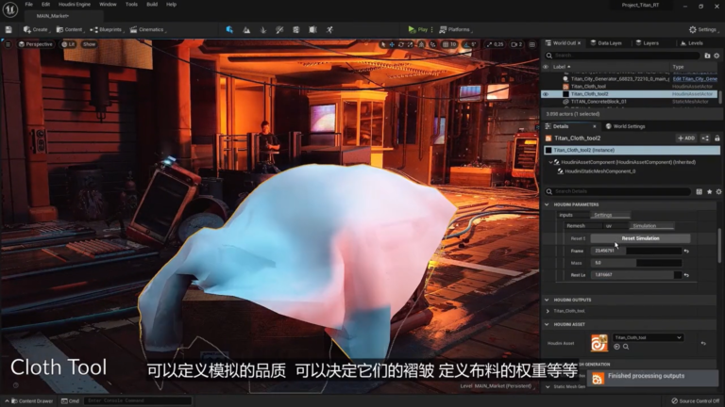725x407 pixels.
Task: Collapse HoudiniAssetComponent tree node
Action: tap(550, 162)
